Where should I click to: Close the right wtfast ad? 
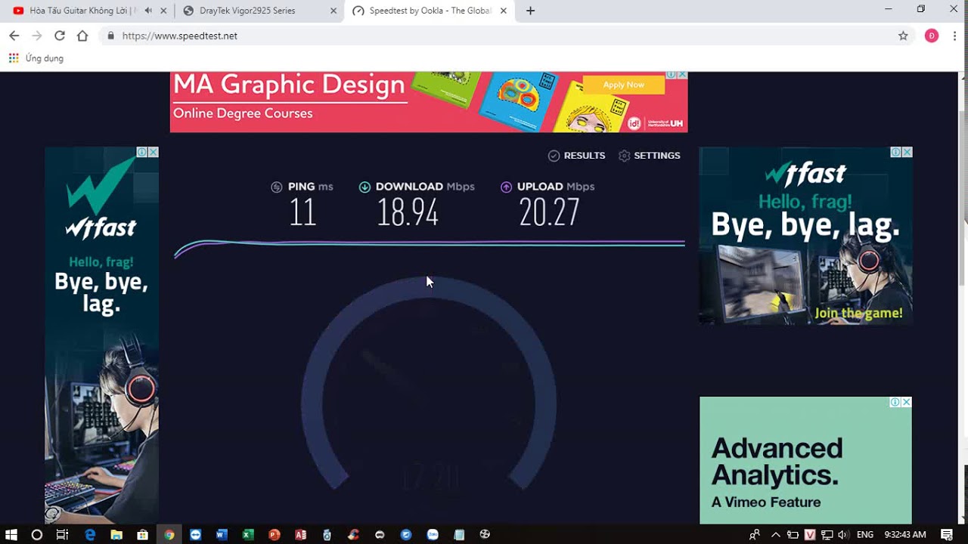click(907, 152)
